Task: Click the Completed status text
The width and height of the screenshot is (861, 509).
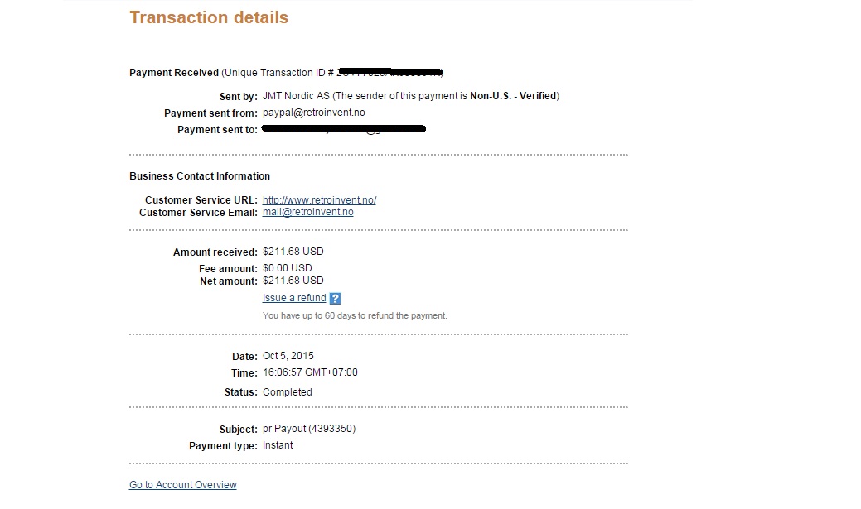Action: (x=287, y=392)
